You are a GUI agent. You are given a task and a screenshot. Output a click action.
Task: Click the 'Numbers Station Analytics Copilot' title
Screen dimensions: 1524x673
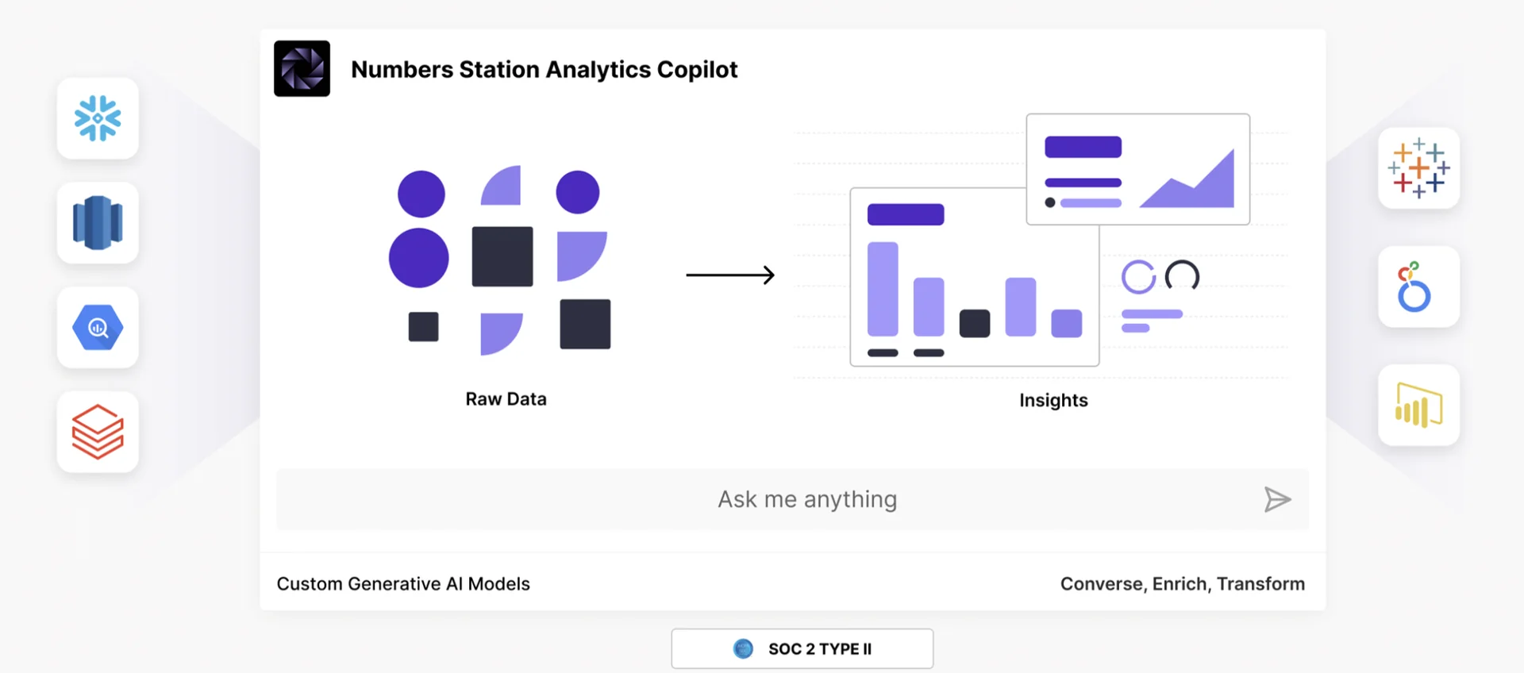click(545, 70)
